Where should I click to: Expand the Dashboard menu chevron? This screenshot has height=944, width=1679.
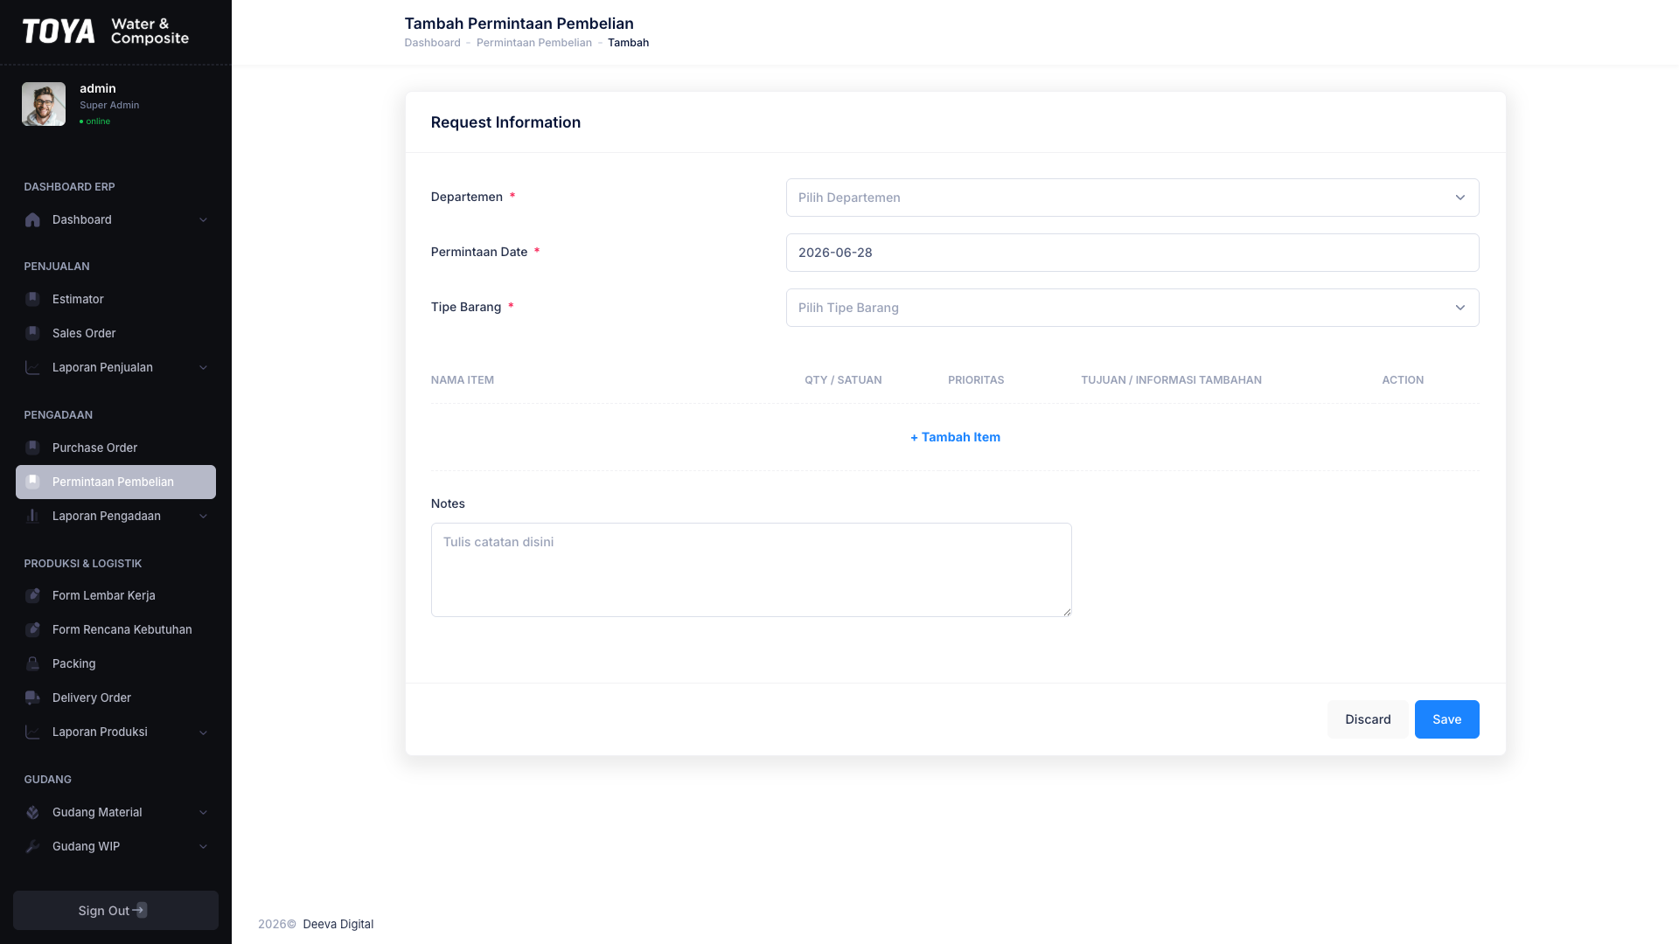[203, 220]
